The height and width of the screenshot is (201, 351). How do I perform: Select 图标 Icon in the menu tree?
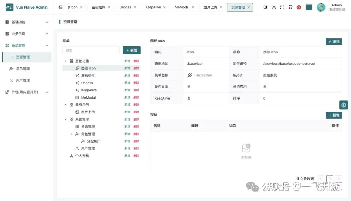[x=88, y=68]
